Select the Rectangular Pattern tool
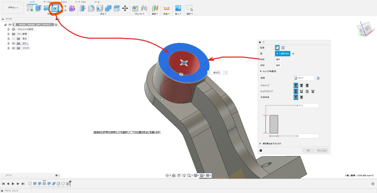 (x=63, y=8)
